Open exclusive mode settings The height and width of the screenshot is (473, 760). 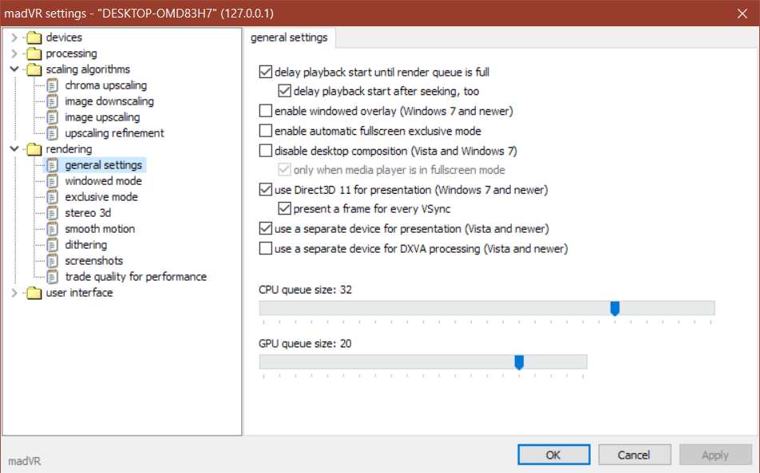coord(101,197)
